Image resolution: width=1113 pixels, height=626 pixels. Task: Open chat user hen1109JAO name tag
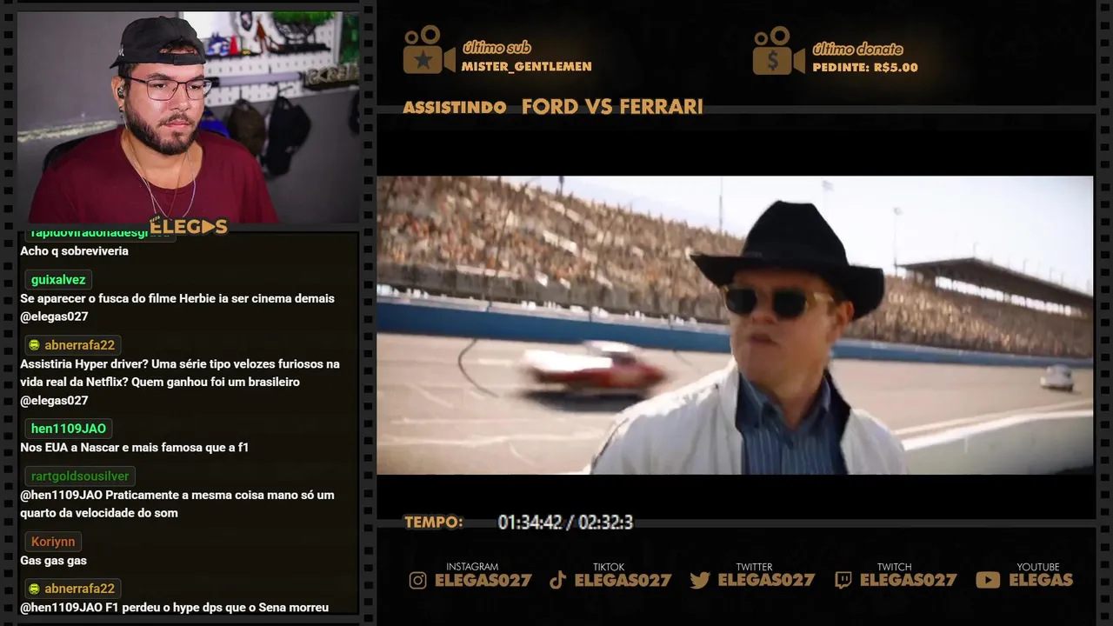(x=69, y=429)
